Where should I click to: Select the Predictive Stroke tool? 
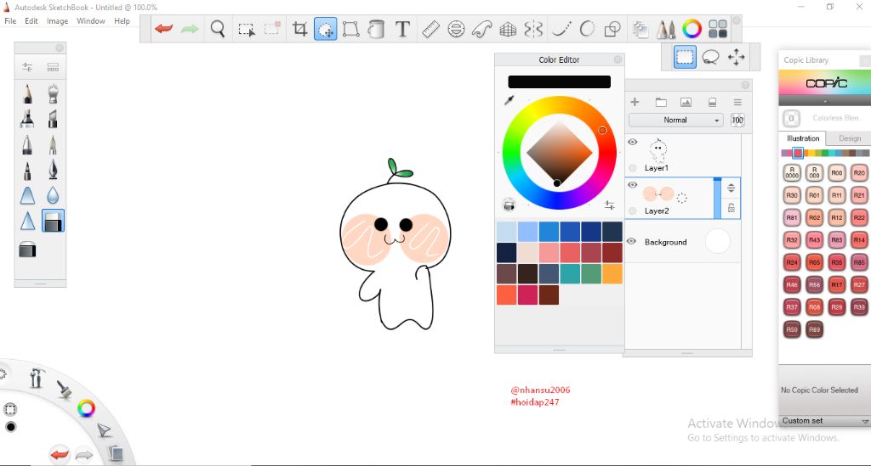pyautogui.click(x=587, y=29)
